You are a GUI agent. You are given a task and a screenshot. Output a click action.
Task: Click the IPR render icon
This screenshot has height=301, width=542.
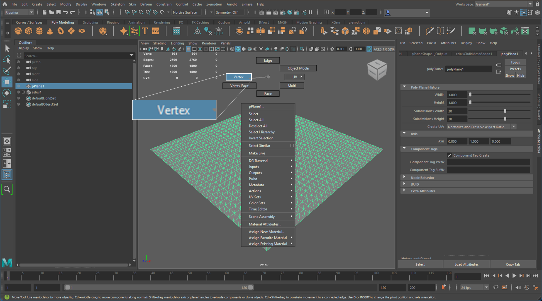tap(276, 12)
